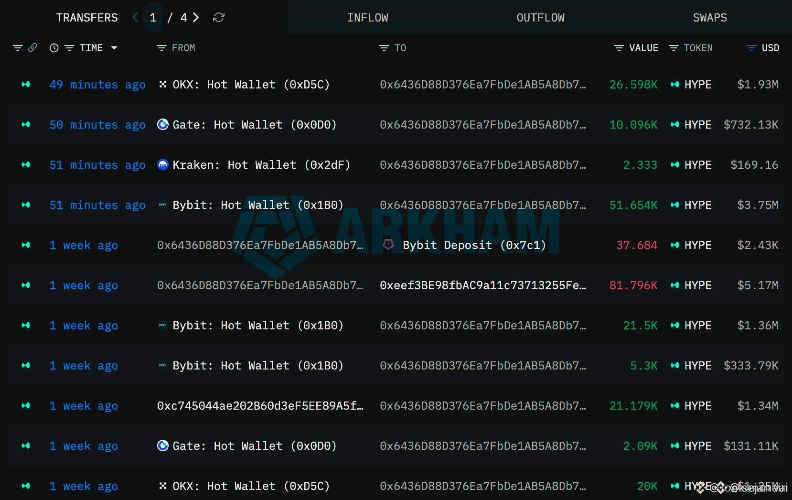The width and height of the screenshot is (792, 500).
Task: Open the TIME column filter
Action: pyautogui.click(x=69, y=48)
